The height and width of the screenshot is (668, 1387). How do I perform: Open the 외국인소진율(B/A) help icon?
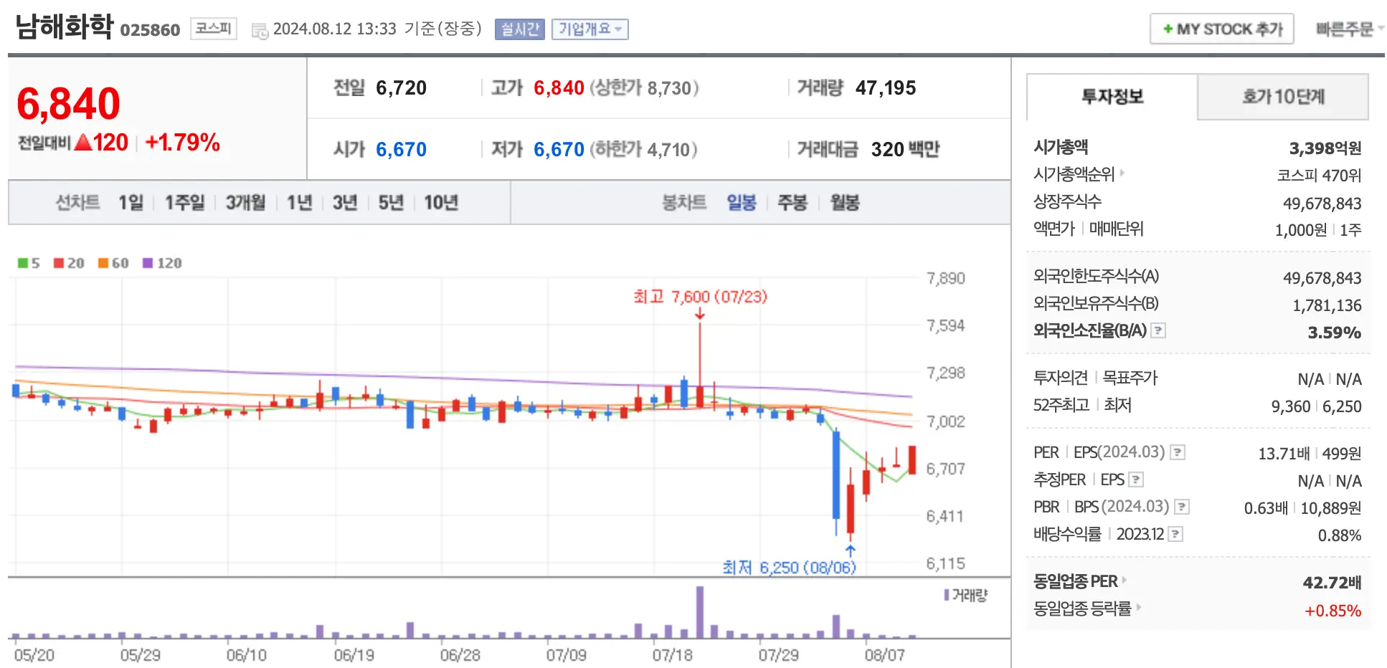[x=1160, y=330]
